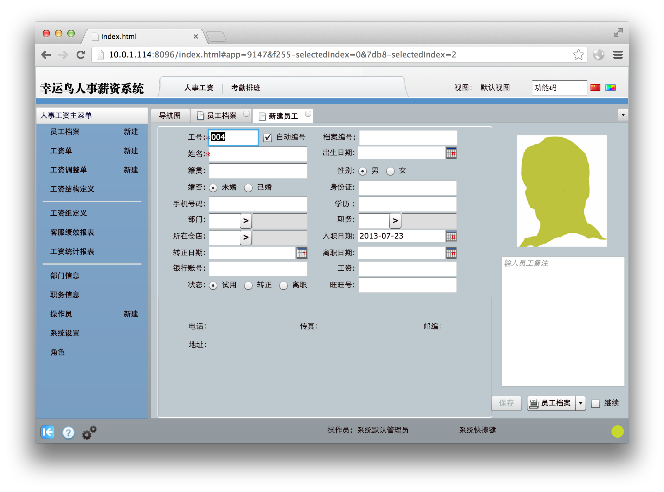
Task: Select the 未婚 radio button
Action: pyautogui.click(x=213, y=188)
